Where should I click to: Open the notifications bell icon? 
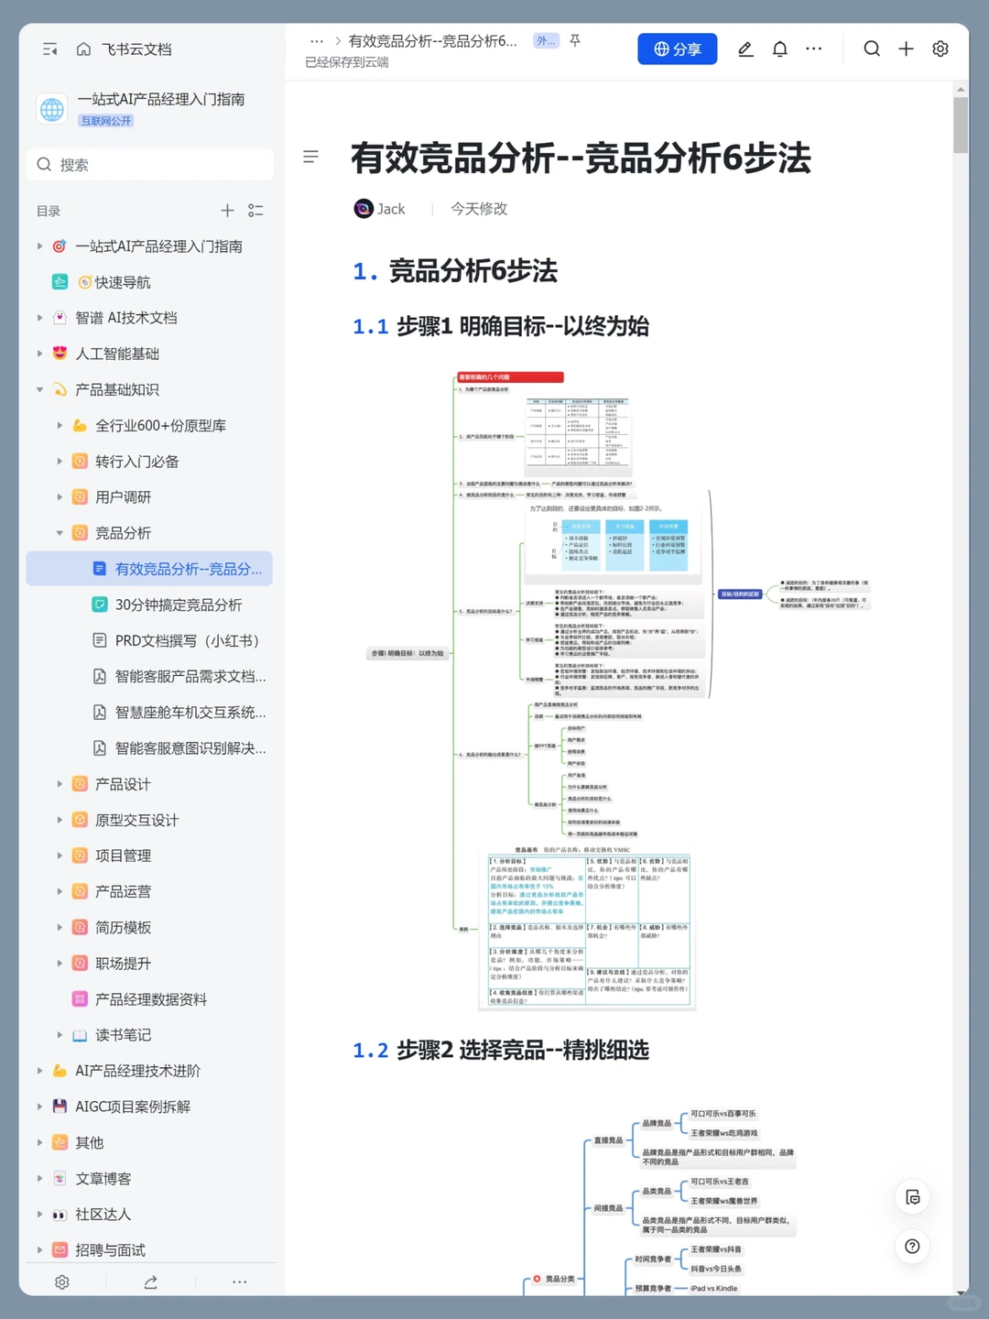click(779, 49)
